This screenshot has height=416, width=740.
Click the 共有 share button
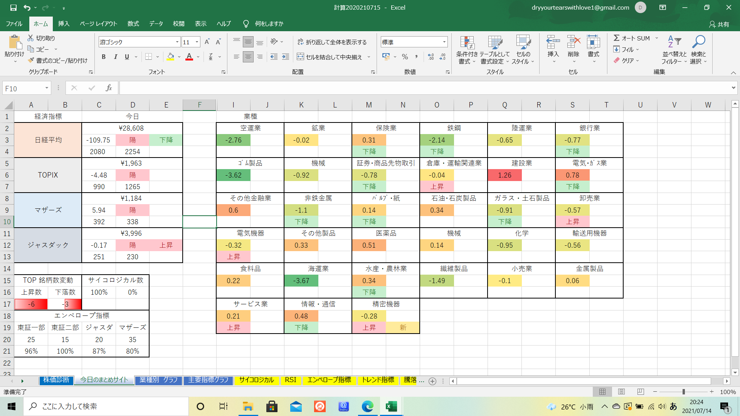click(x=719, y=24)
